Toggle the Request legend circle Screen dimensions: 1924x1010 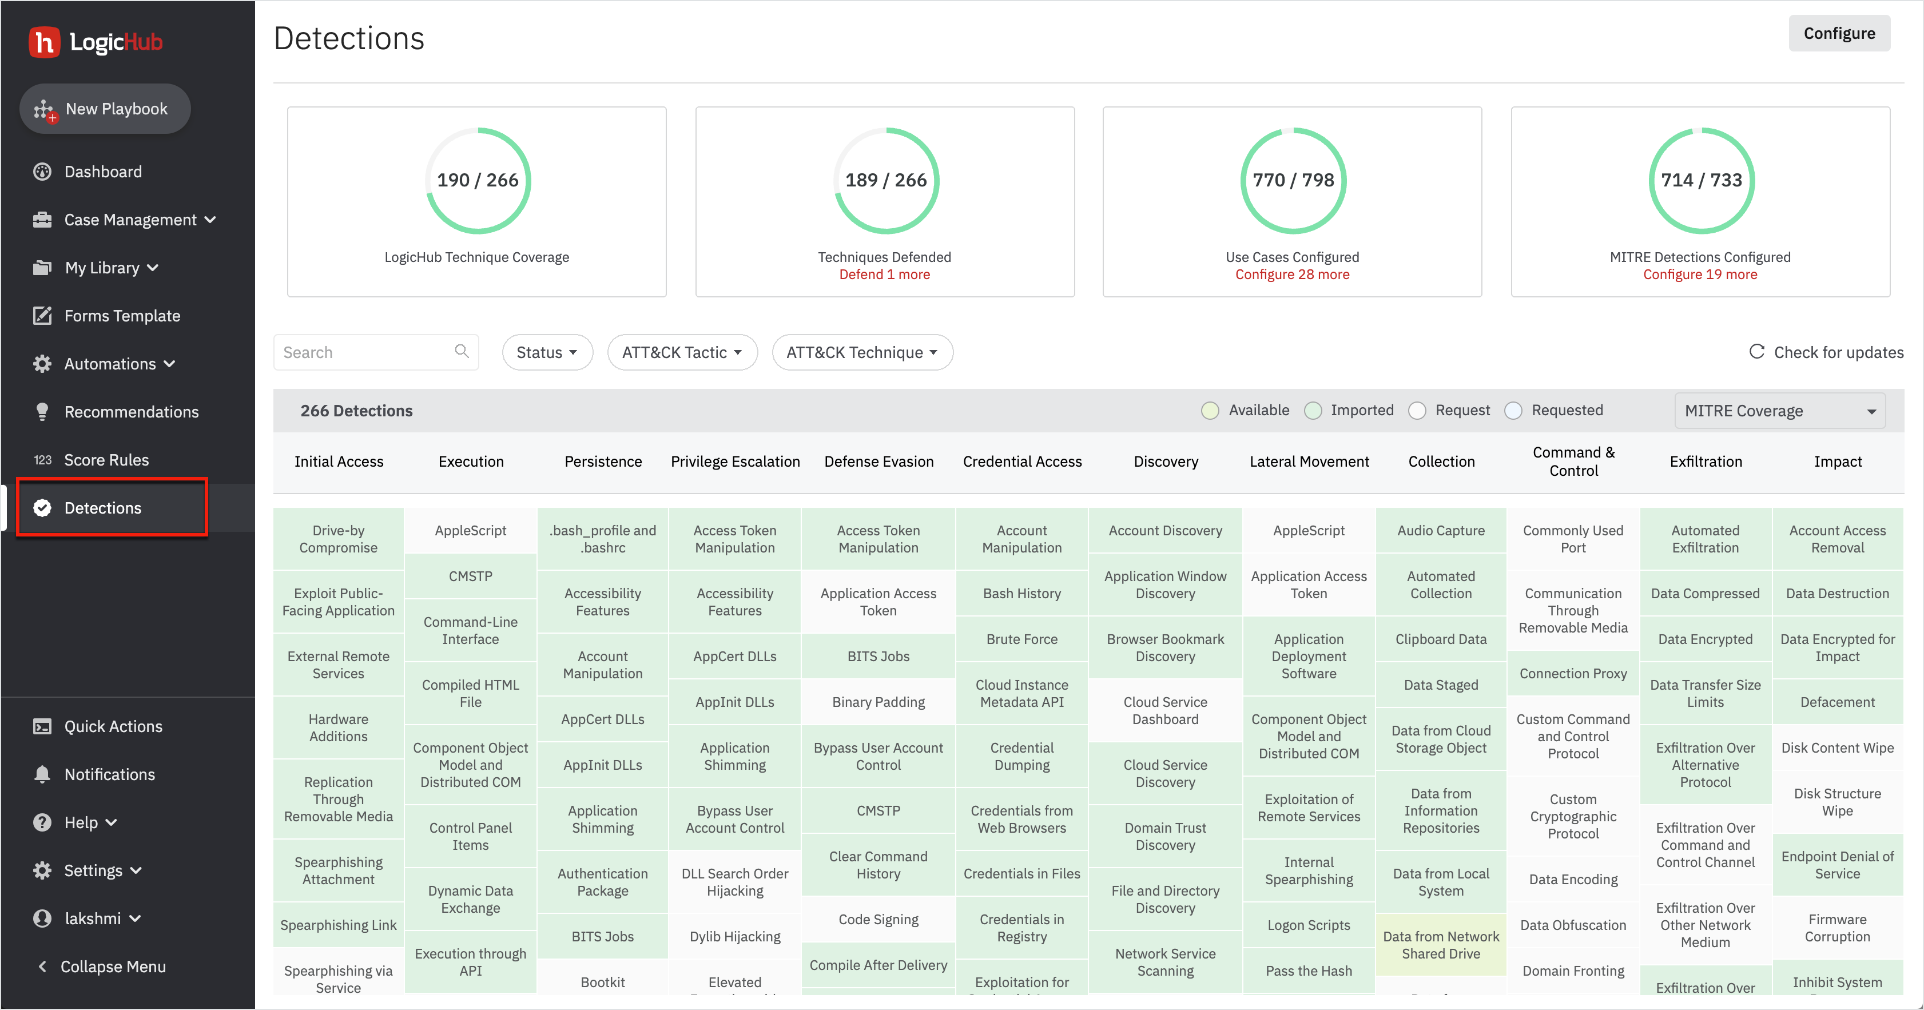(x=1417, y=410)
